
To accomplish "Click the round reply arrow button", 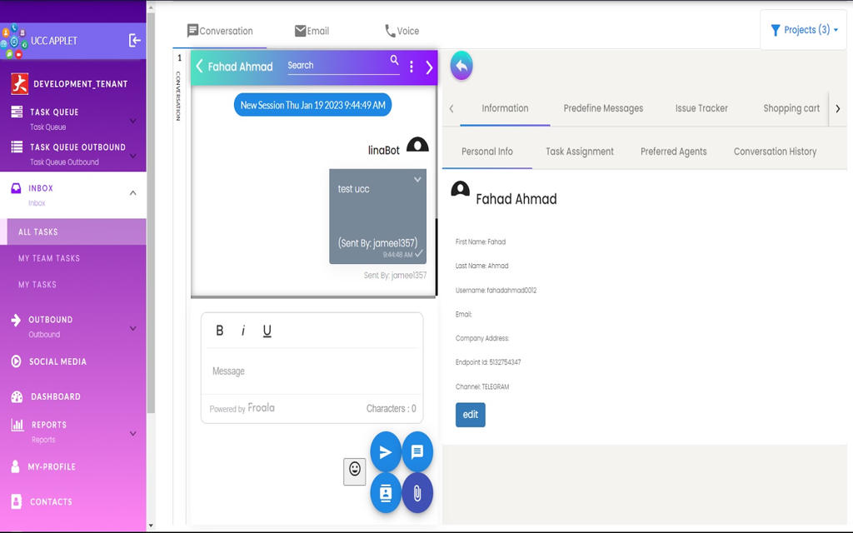I will (x=461, y=66).
